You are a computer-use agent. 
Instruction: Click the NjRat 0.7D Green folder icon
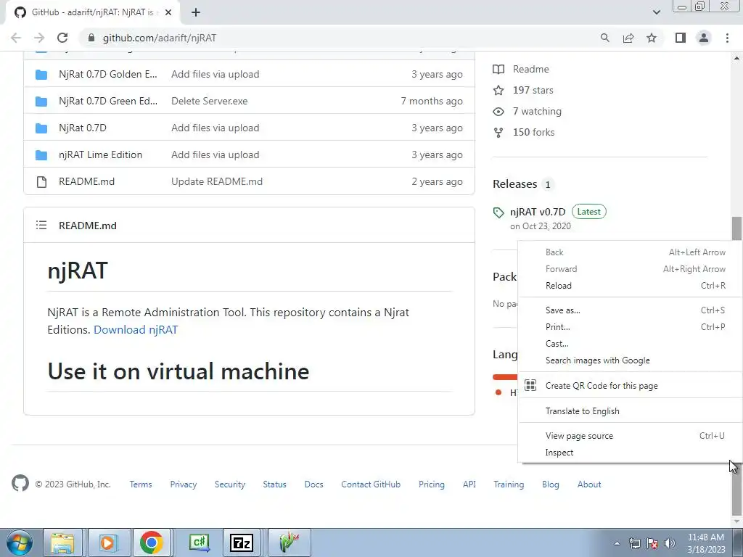(x=41, y=102)
